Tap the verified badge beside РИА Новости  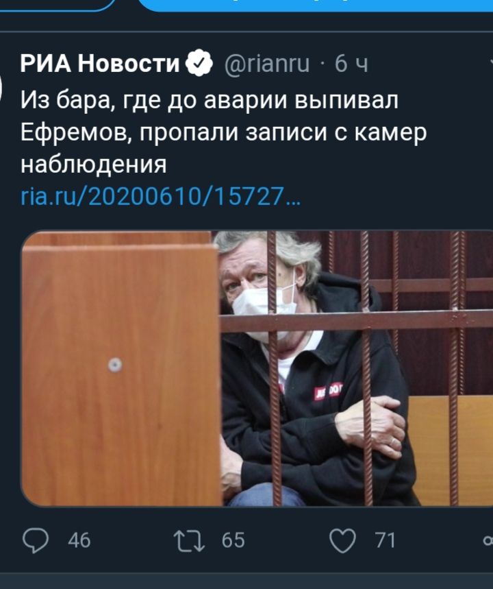point(199,62)
